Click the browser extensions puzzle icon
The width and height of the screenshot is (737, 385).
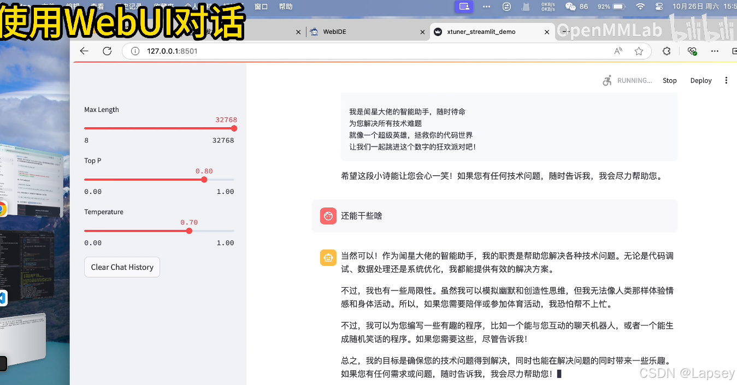pyautogui.click(x=666, y=51)
